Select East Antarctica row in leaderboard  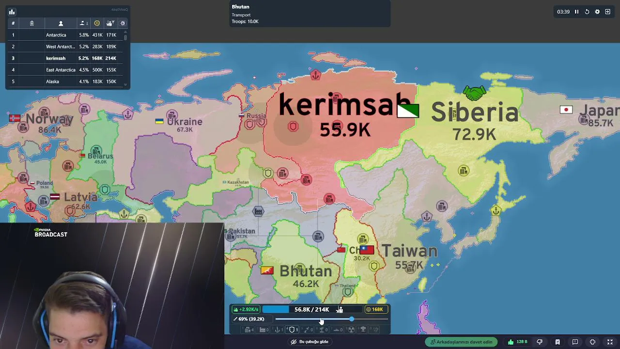coord(65,70)
